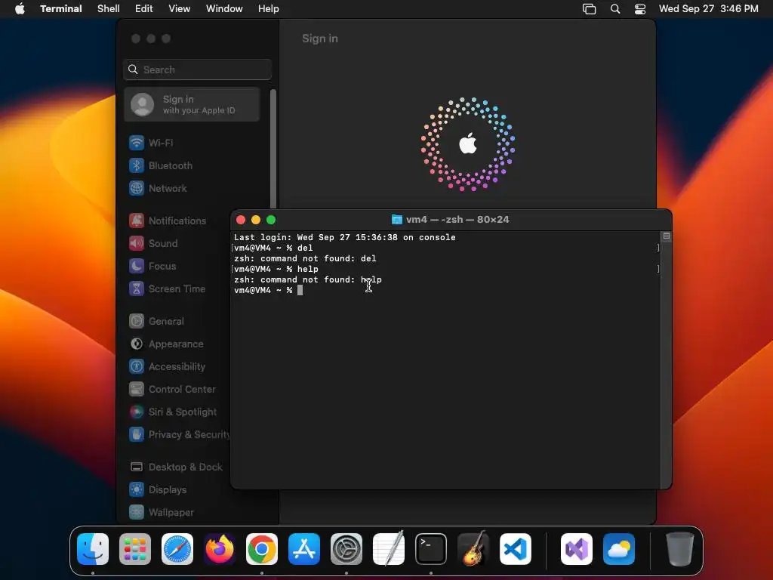This screenshot has width=773, height=580.
Task: Launch Firefox from the dock
Action: (x=220, y=549)
